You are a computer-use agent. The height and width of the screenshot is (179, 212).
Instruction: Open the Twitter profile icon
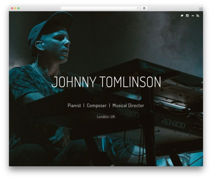point(182,16)
